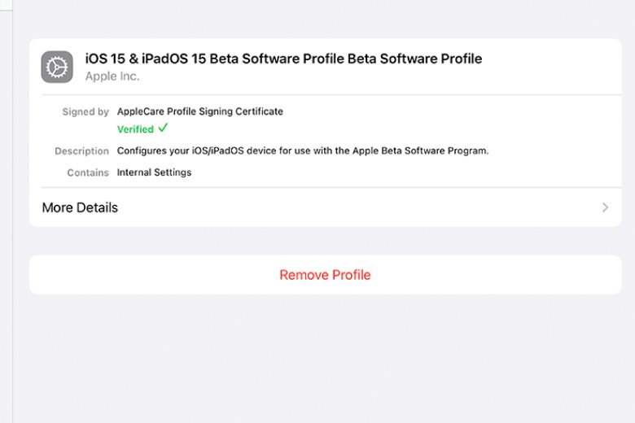Click the green Verified checkmark icon
Viewport: 635px width, 423px height.
(x=163, y=128)
